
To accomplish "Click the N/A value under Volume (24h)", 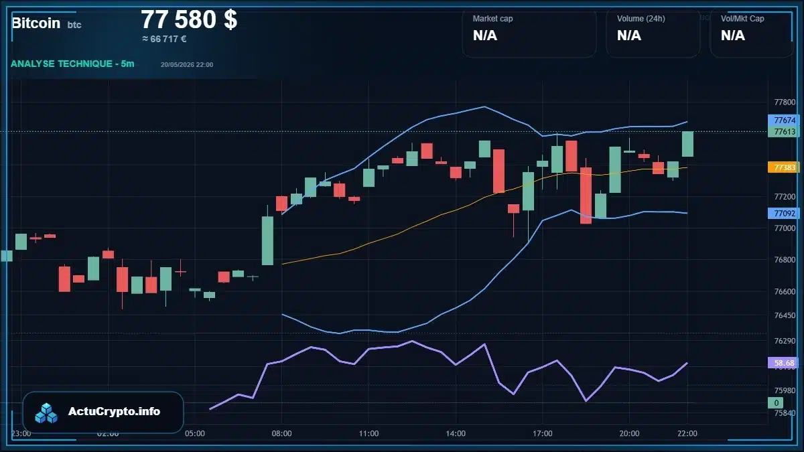I will [x=629, y=35].
